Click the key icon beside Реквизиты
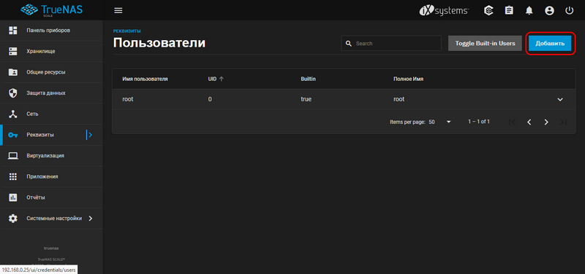The image size is (585, 274). tap(13, 135)
